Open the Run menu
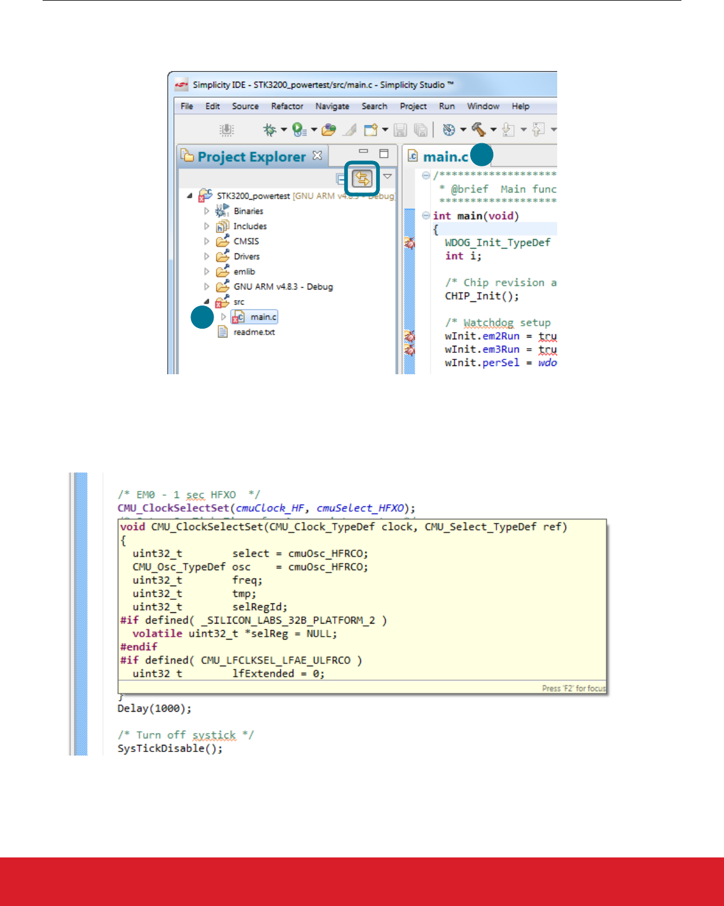The image size is (724, 906). 447,106
